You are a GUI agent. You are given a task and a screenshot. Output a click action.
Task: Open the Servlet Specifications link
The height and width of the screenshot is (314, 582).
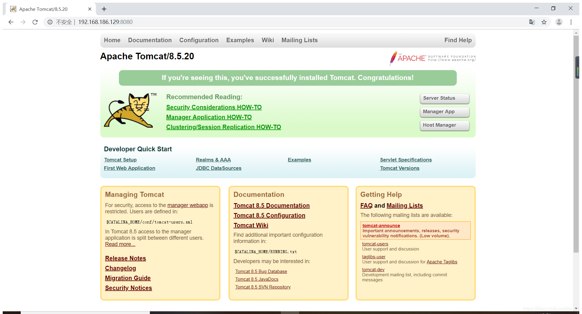[406, 160]
